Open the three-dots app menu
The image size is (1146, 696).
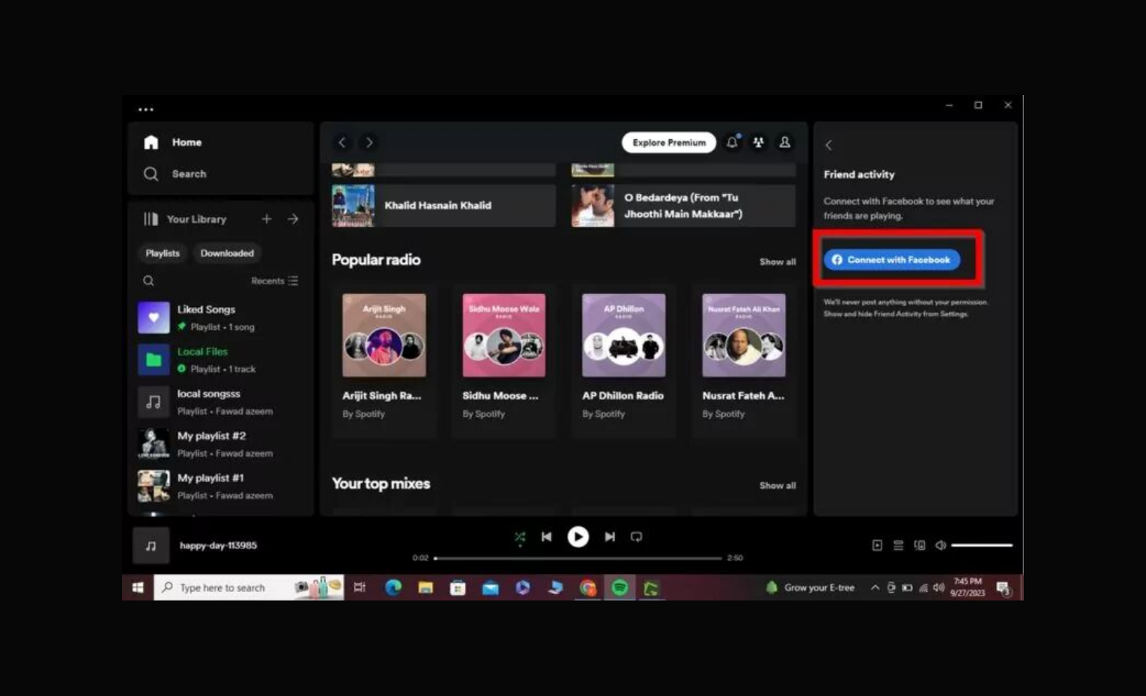tap(146, 109)
